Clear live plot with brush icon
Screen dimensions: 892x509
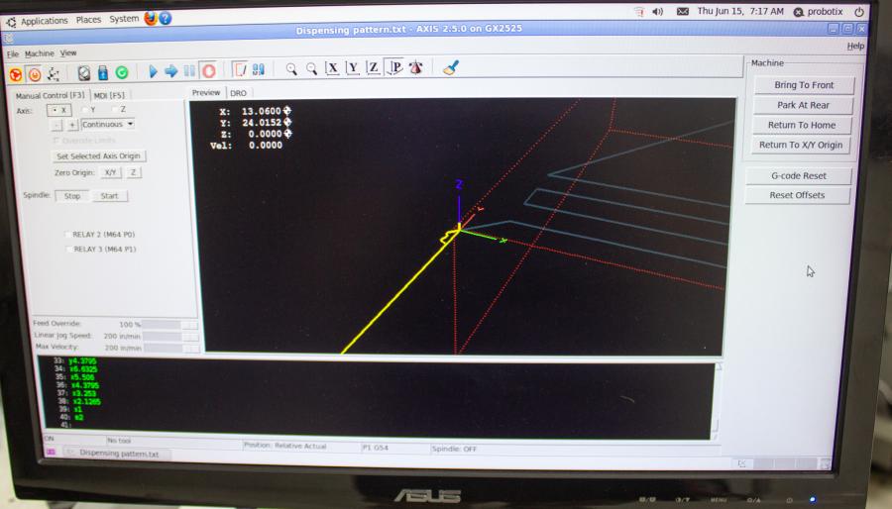tap(451, 67)
